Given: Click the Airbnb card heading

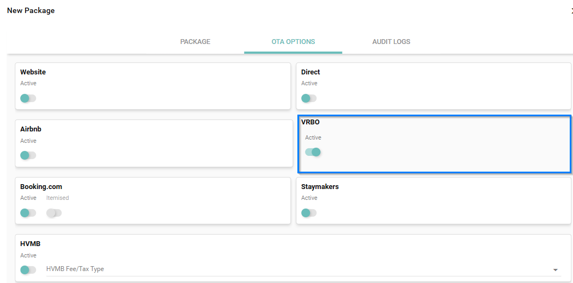Looking at the screenshot, I should click(31, 129).
